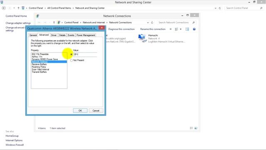The image size is (266, 150).
Task: Expand Network Connections address history dropdown
Action: click(148, 22)
